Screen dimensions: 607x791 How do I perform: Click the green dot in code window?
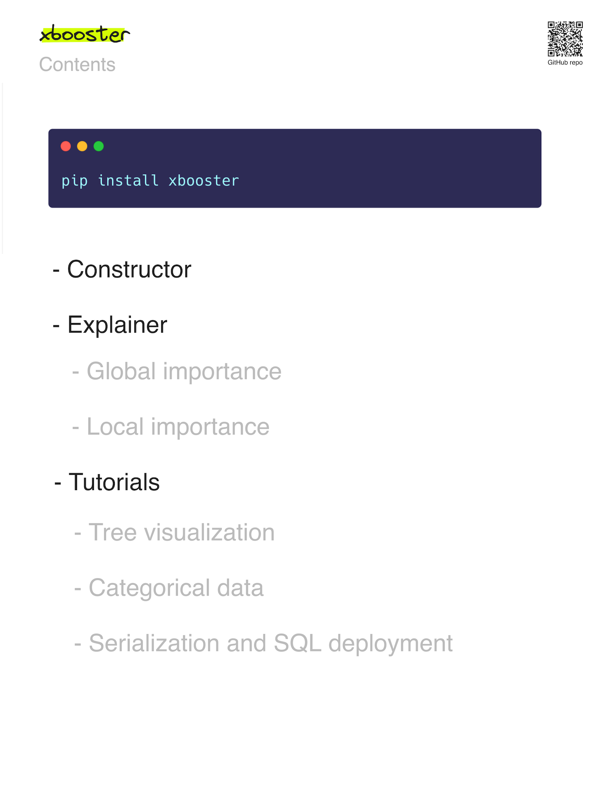pyautogui.click(x=99, y=146)
